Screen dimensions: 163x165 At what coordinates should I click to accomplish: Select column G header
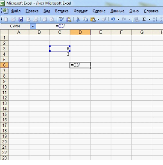pos(142,32)
